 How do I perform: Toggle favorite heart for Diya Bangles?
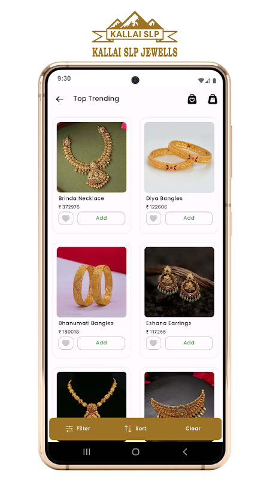click(153, 219)
